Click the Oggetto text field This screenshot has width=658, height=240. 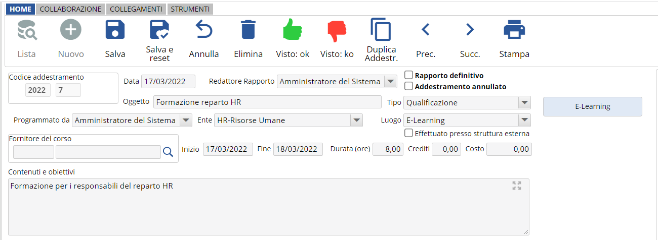click(267, 102)
